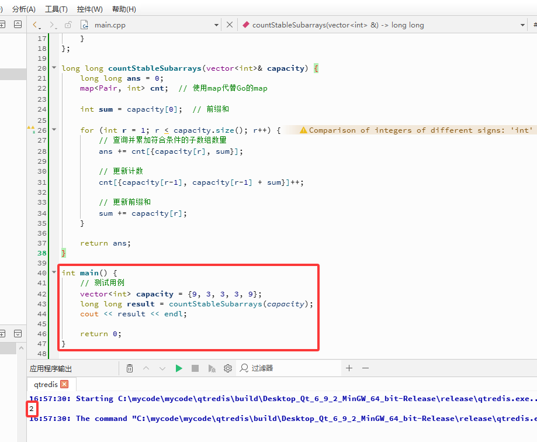This screenshot has height=442, width=537.
Task: Attach debugger to the running application
Action: pos(212,368)
